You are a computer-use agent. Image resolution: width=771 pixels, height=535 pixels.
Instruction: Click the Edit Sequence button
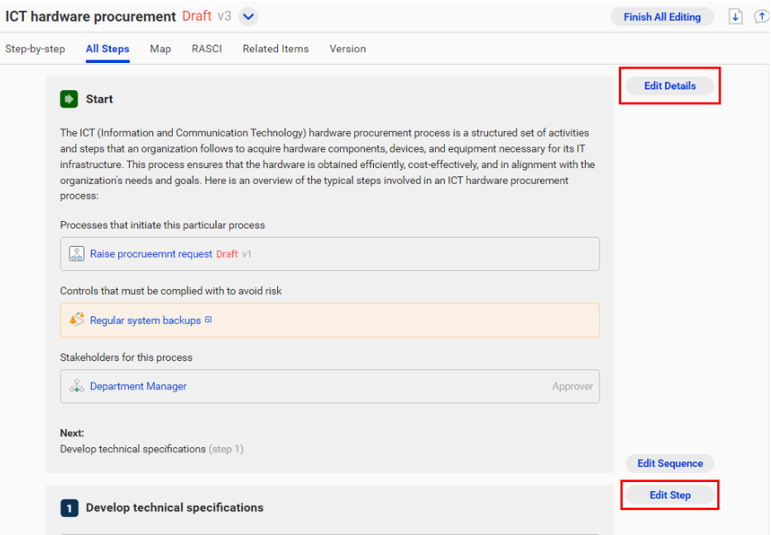coord(670,463)
